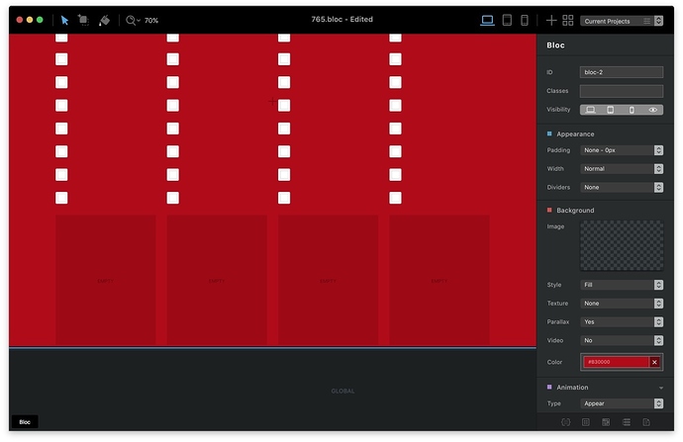This screenshot has height=442, width=683.
Task: Click the Classes input field
Action: (621, 91)
